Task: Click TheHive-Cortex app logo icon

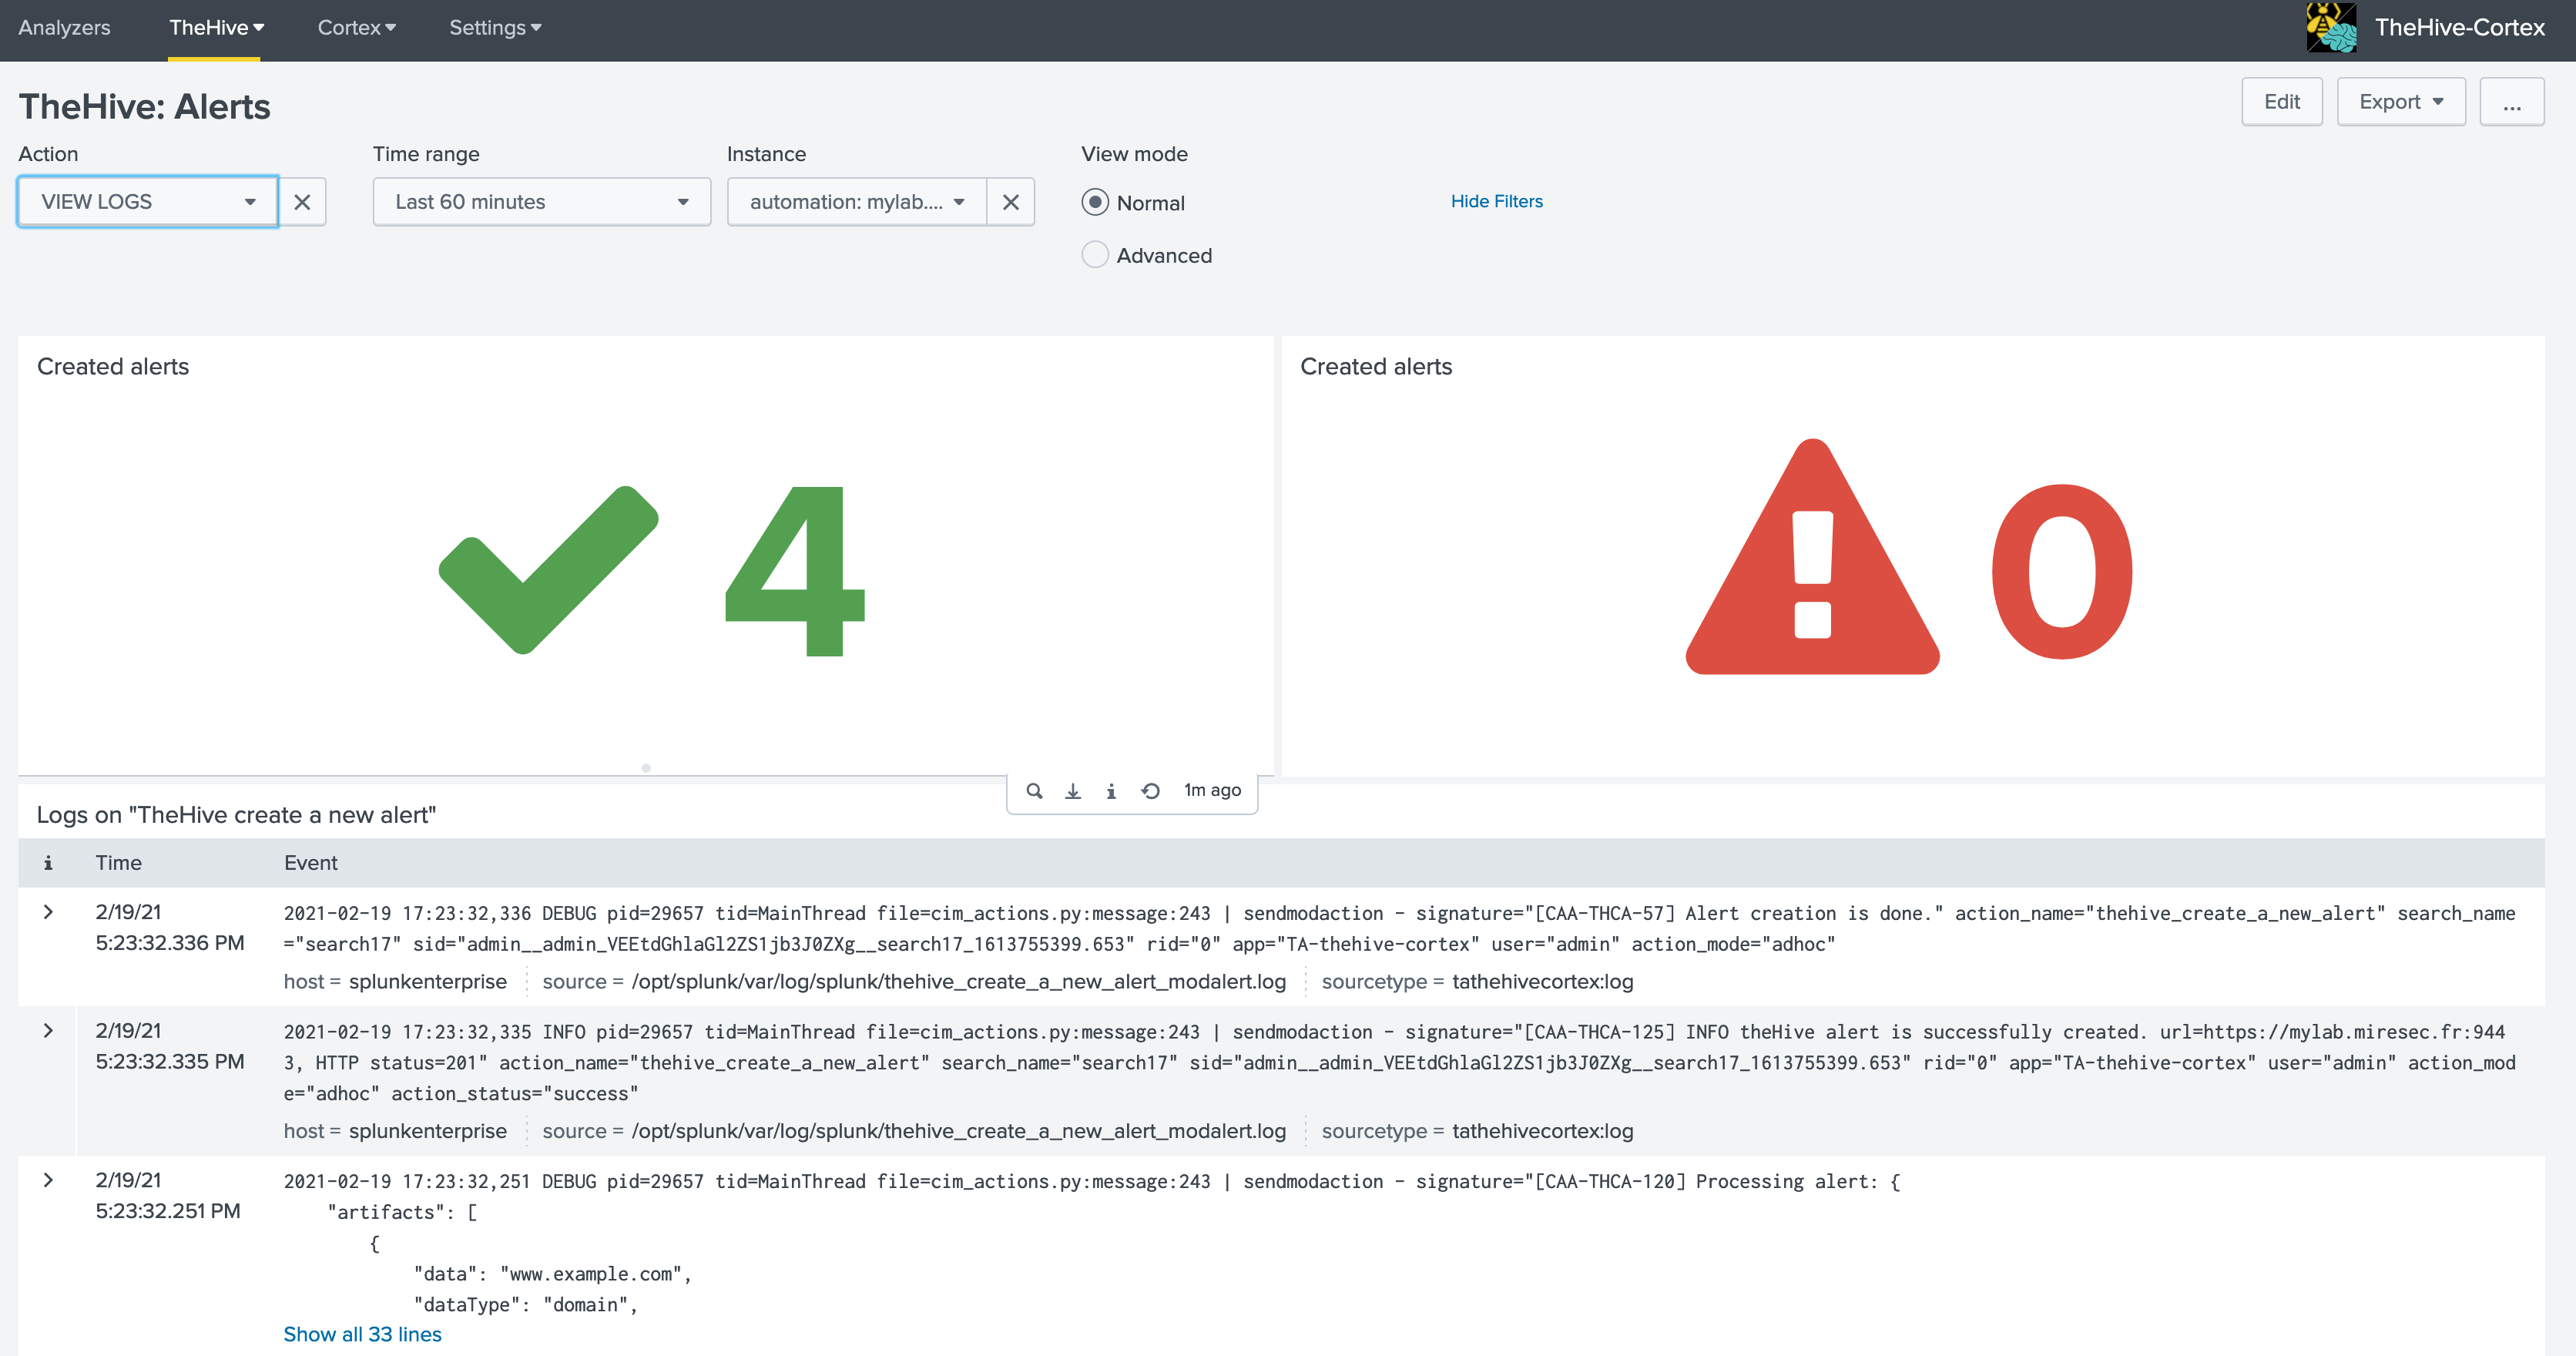Action: click(x=2331, y=28)
